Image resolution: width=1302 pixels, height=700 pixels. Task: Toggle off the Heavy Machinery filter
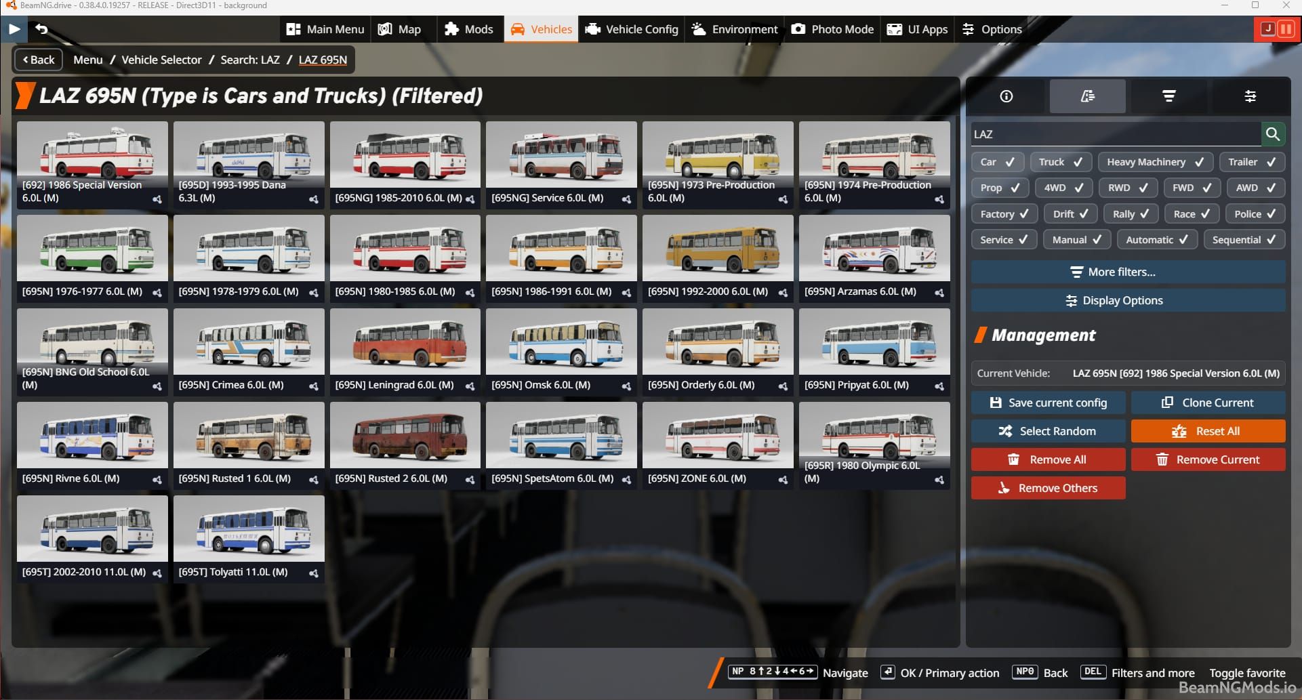(x=1155, y=162)
